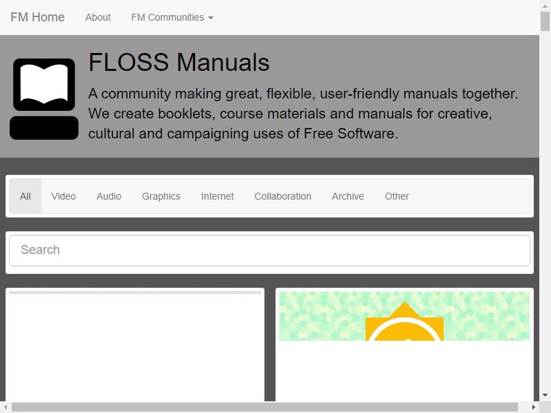Open the manual card with yellow emblem
The height and width of the screenshot is (413, 551).
point(404,345)
